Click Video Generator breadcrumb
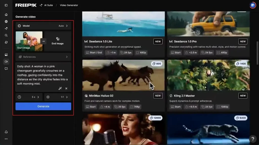The height and width of the screenshot is (145, 259). pos(69,5)
